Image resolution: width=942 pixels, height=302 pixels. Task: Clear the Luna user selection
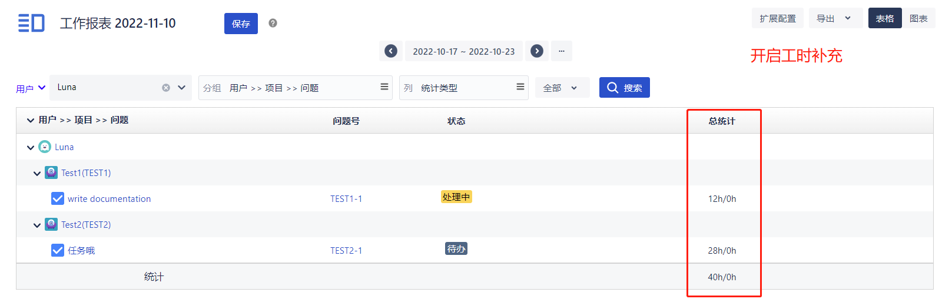click(x=166, y=88)
